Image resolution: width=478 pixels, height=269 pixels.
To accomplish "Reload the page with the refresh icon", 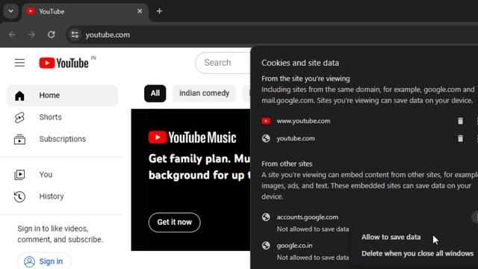I will tap(52, 34).
